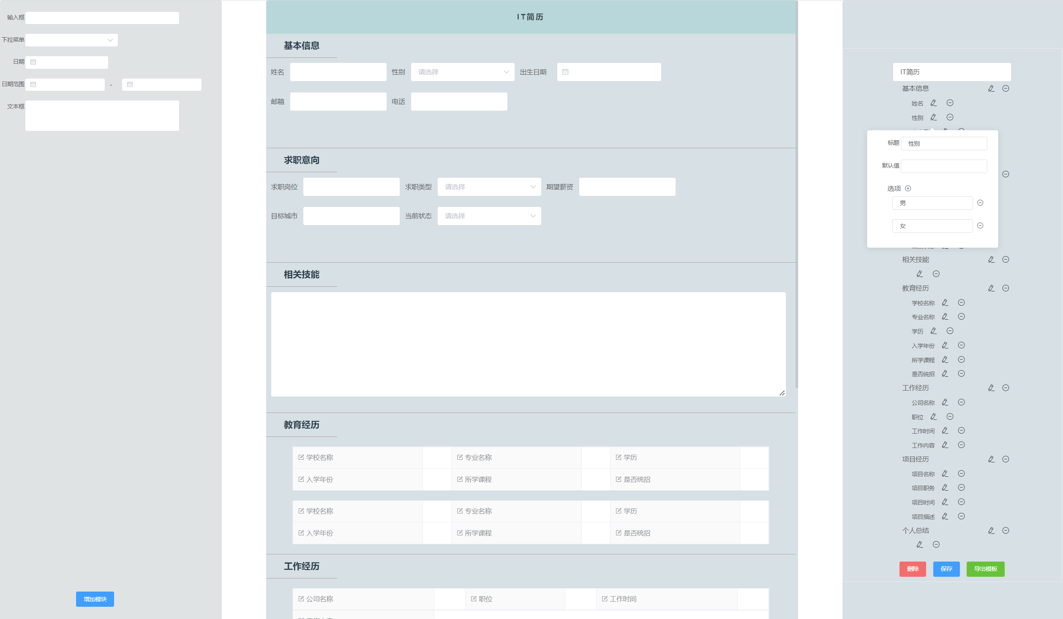
Task: Open the 下拉菜单 component in left panel
Action: pyautogui.click(x=71, y=40)
